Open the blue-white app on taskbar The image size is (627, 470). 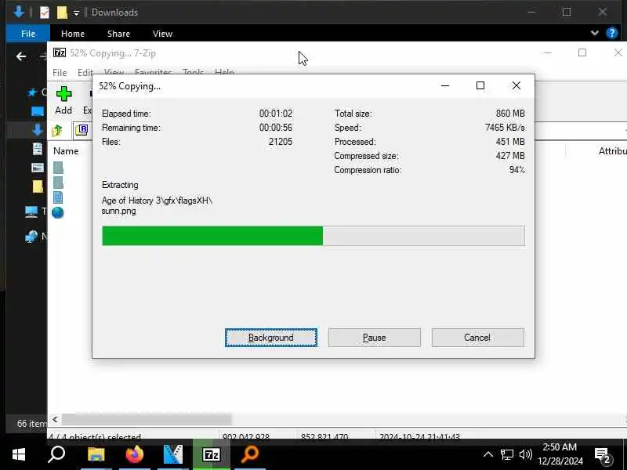(173, 454)
